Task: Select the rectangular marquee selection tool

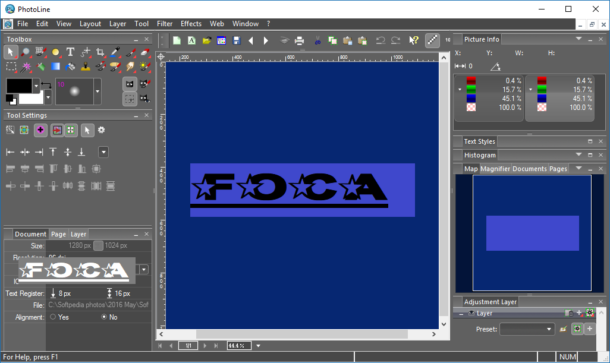Action: (11, 67)
